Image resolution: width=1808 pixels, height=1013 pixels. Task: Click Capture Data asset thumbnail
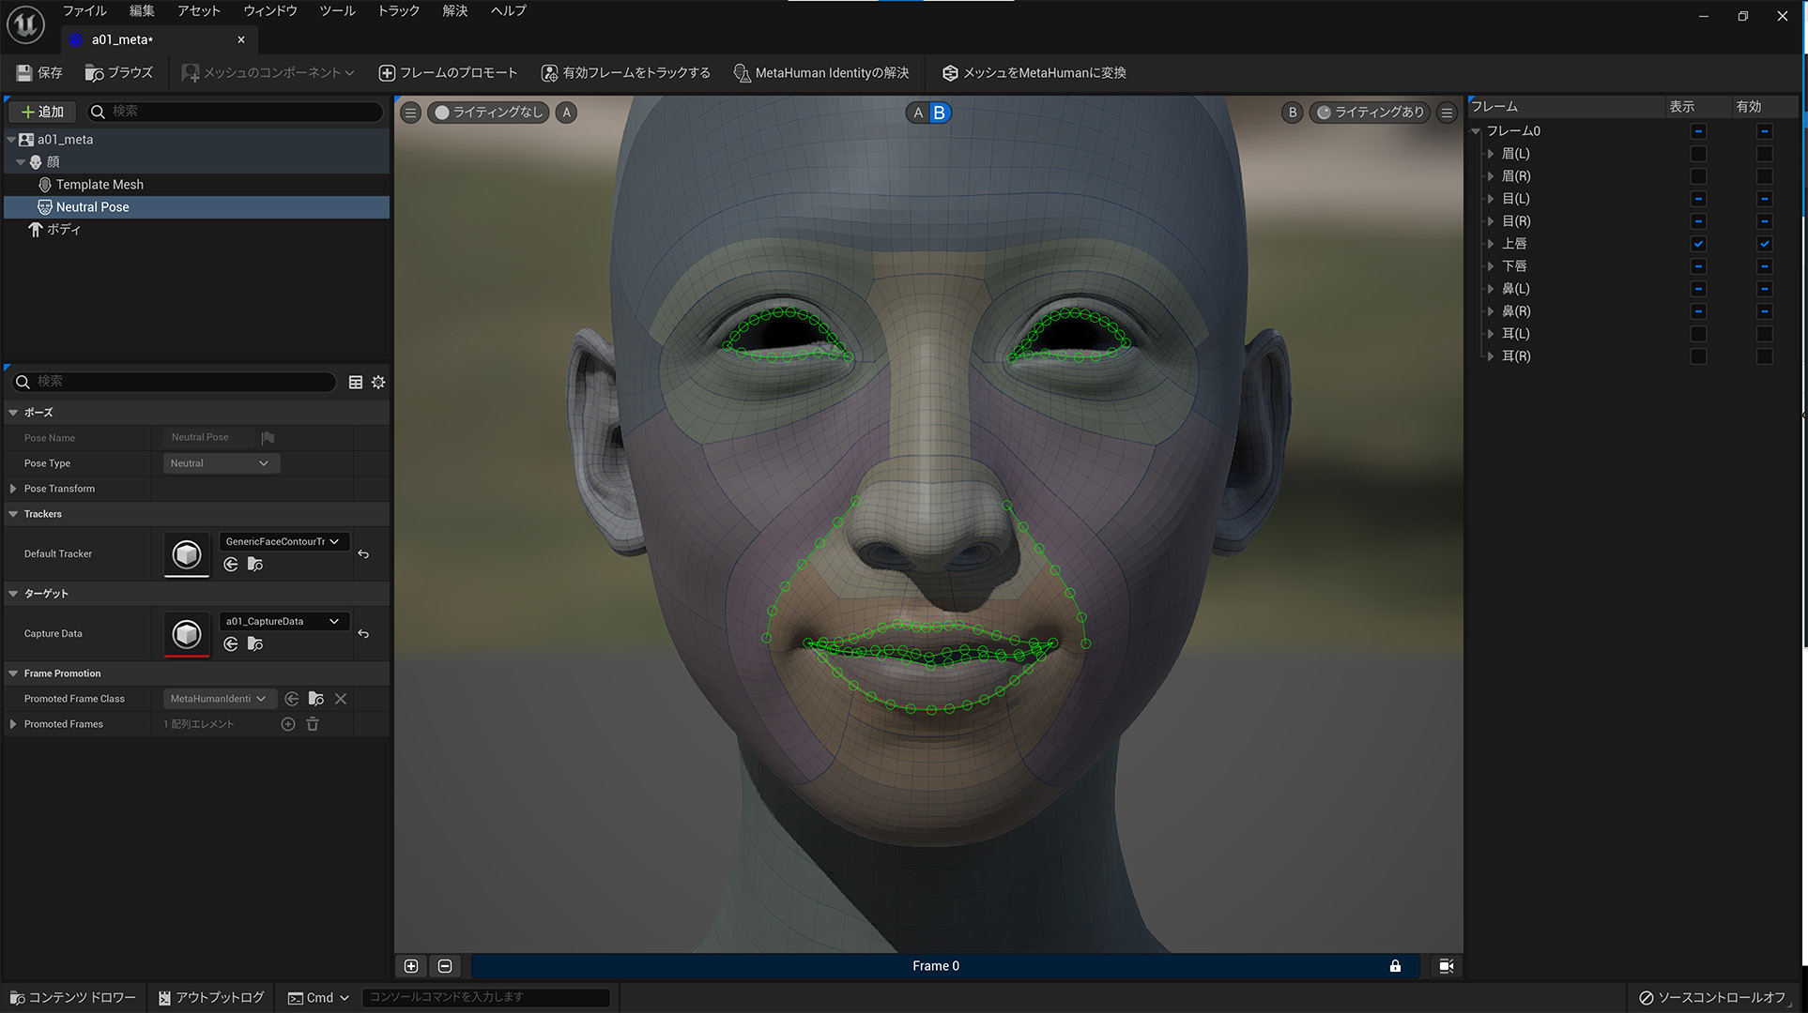click(x=187, y=634)
